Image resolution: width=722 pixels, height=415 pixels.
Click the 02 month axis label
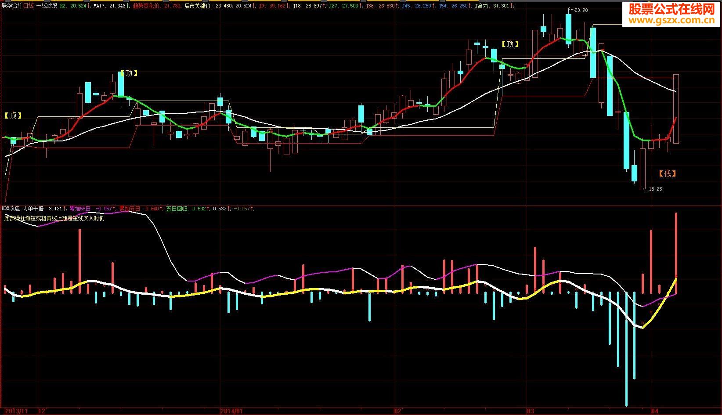click(398, 411)
